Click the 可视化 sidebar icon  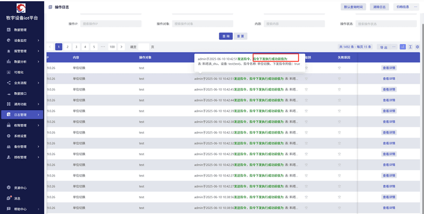[8, 72]
